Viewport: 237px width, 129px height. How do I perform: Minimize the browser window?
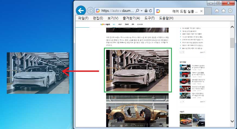pos(211,3)
